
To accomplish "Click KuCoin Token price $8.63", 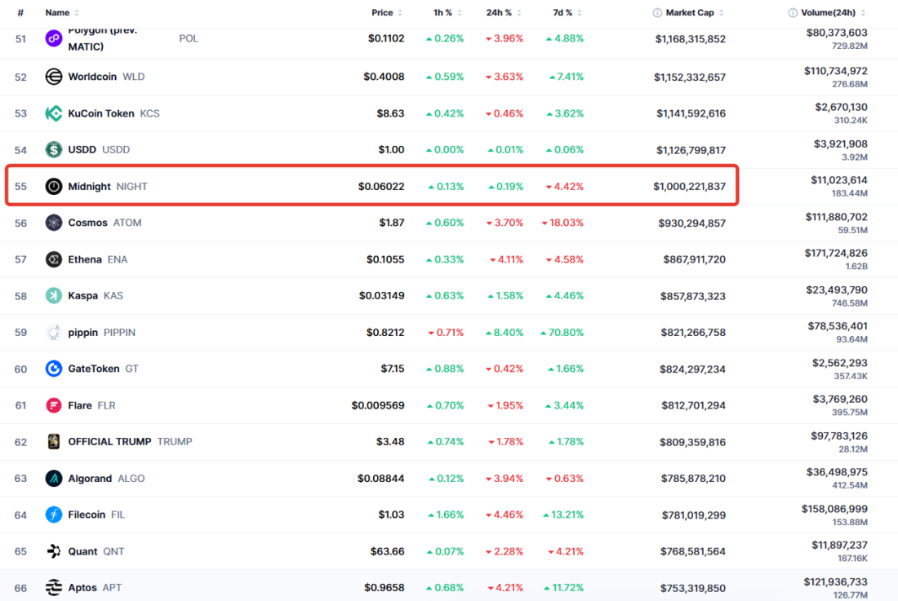I will pyautogui.click(x=390, y=113).
